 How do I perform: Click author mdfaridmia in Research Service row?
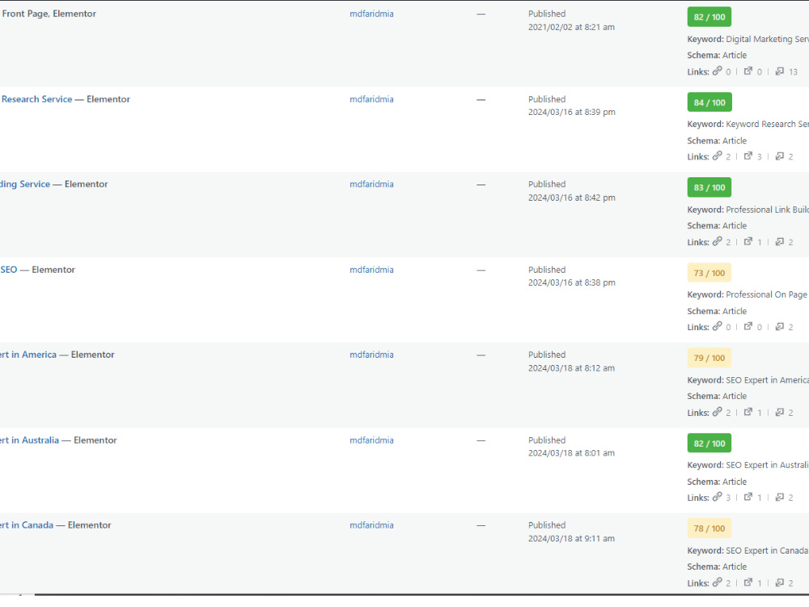pyautogui.click(x=371, y=99)
